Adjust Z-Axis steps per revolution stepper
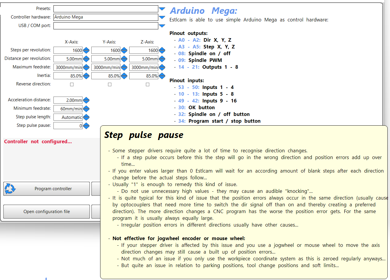This screenshot has height=280, width=390. tap(162, 50)
